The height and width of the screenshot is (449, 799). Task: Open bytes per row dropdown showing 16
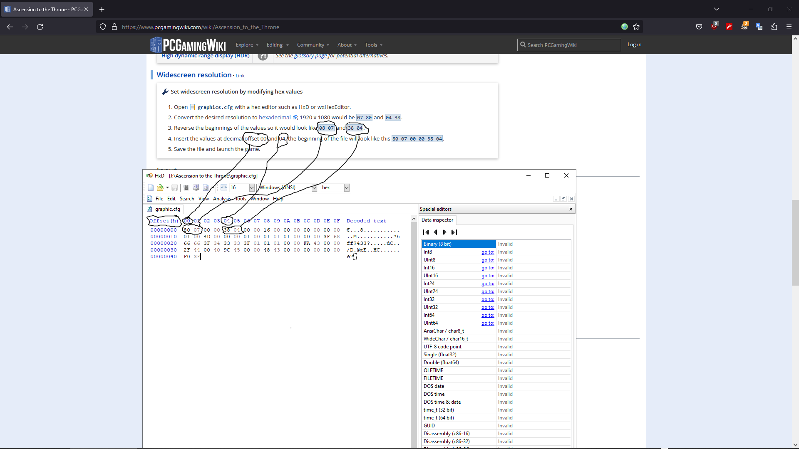point(252,188)
